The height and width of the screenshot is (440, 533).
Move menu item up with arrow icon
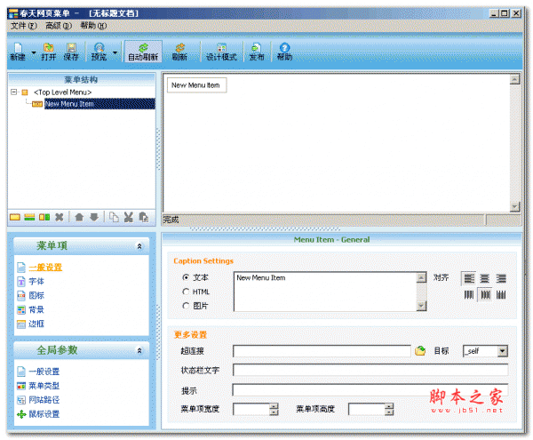point(79,216)
